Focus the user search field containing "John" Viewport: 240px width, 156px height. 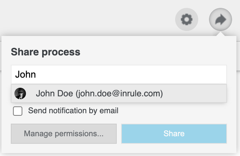pos(119,74)
